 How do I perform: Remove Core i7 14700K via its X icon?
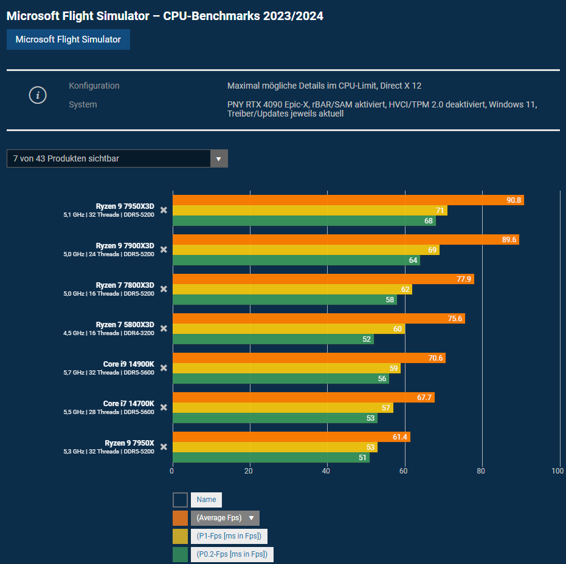[x=164, y=407]
